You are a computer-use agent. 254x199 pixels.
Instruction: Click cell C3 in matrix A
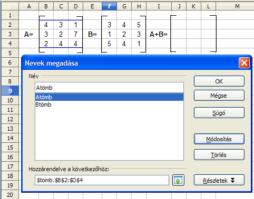[61, 34]
